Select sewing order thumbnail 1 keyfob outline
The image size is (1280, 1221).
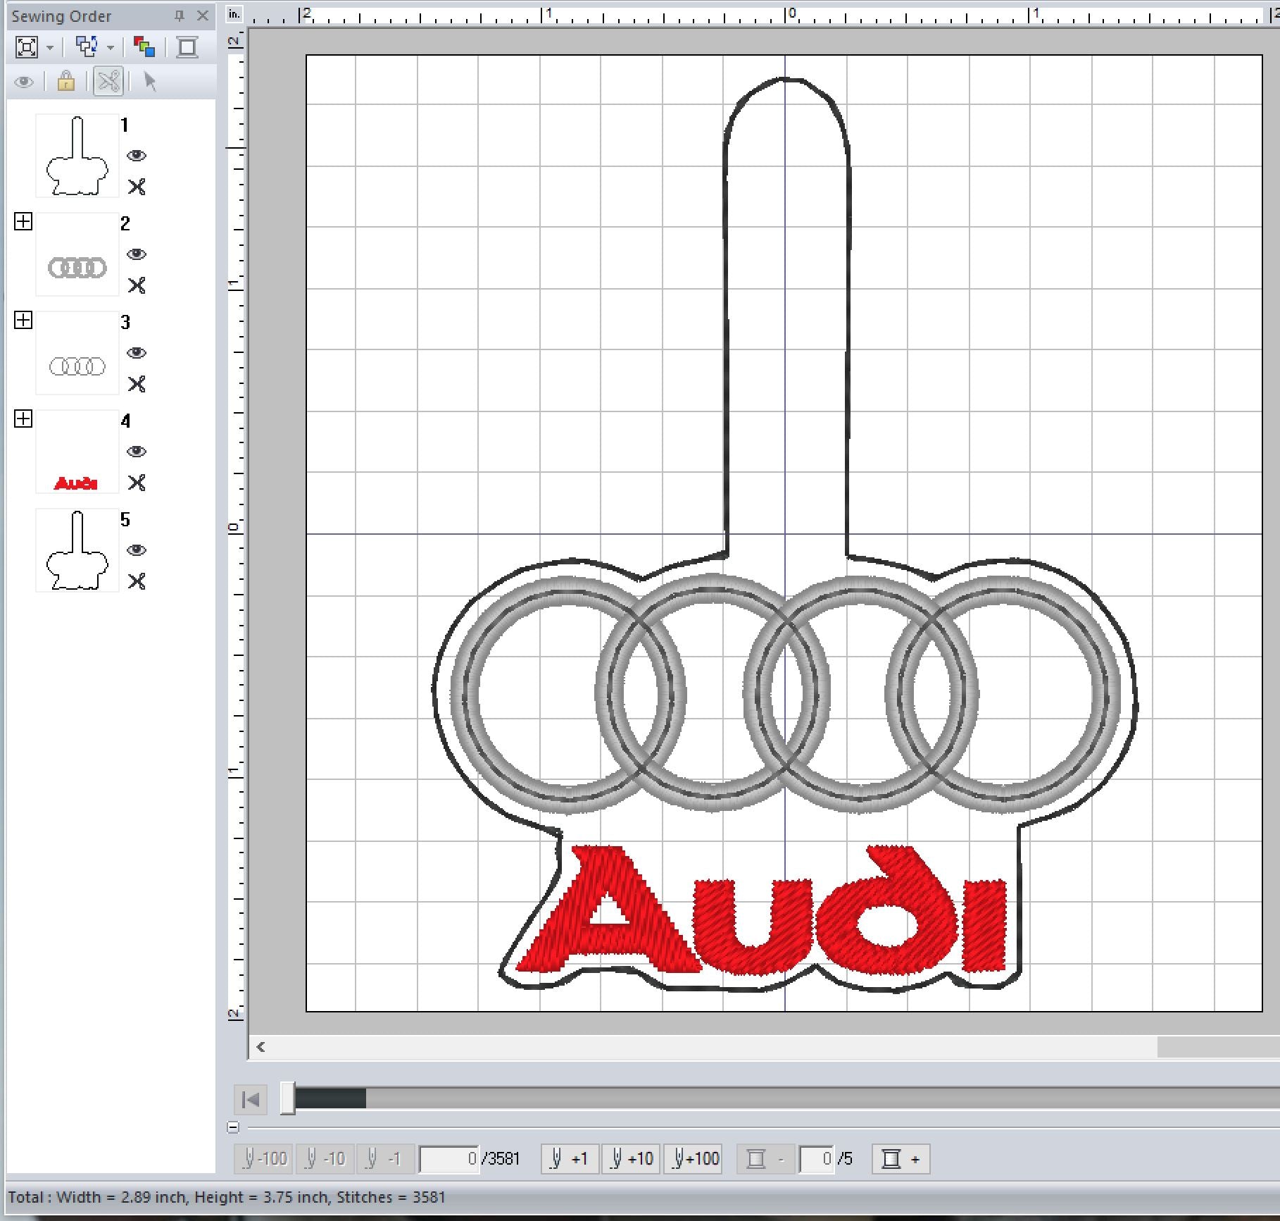77,156
